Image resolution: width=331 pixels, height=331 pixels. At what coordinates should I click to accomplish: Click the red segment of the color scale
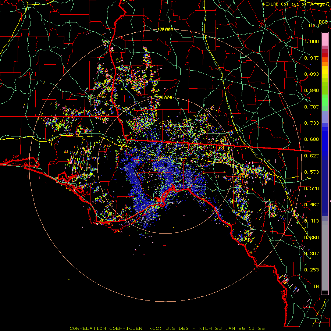[x=325, y=55]
